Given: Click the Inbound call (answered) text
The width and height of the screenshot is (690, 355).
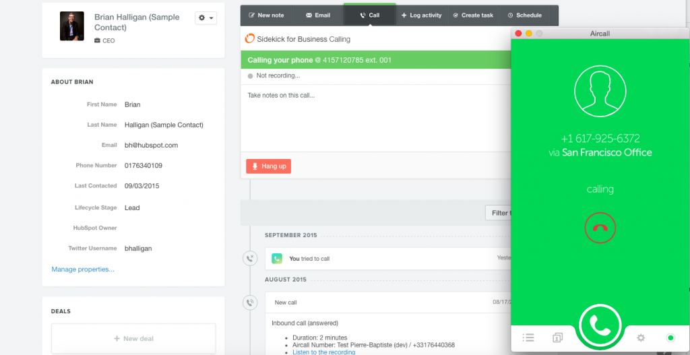Looking at the screenshot, I should tap(305, 323).
